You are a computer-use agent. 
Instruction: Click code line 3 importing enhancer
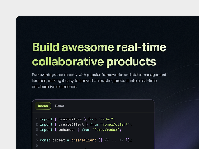pos(81,130)
